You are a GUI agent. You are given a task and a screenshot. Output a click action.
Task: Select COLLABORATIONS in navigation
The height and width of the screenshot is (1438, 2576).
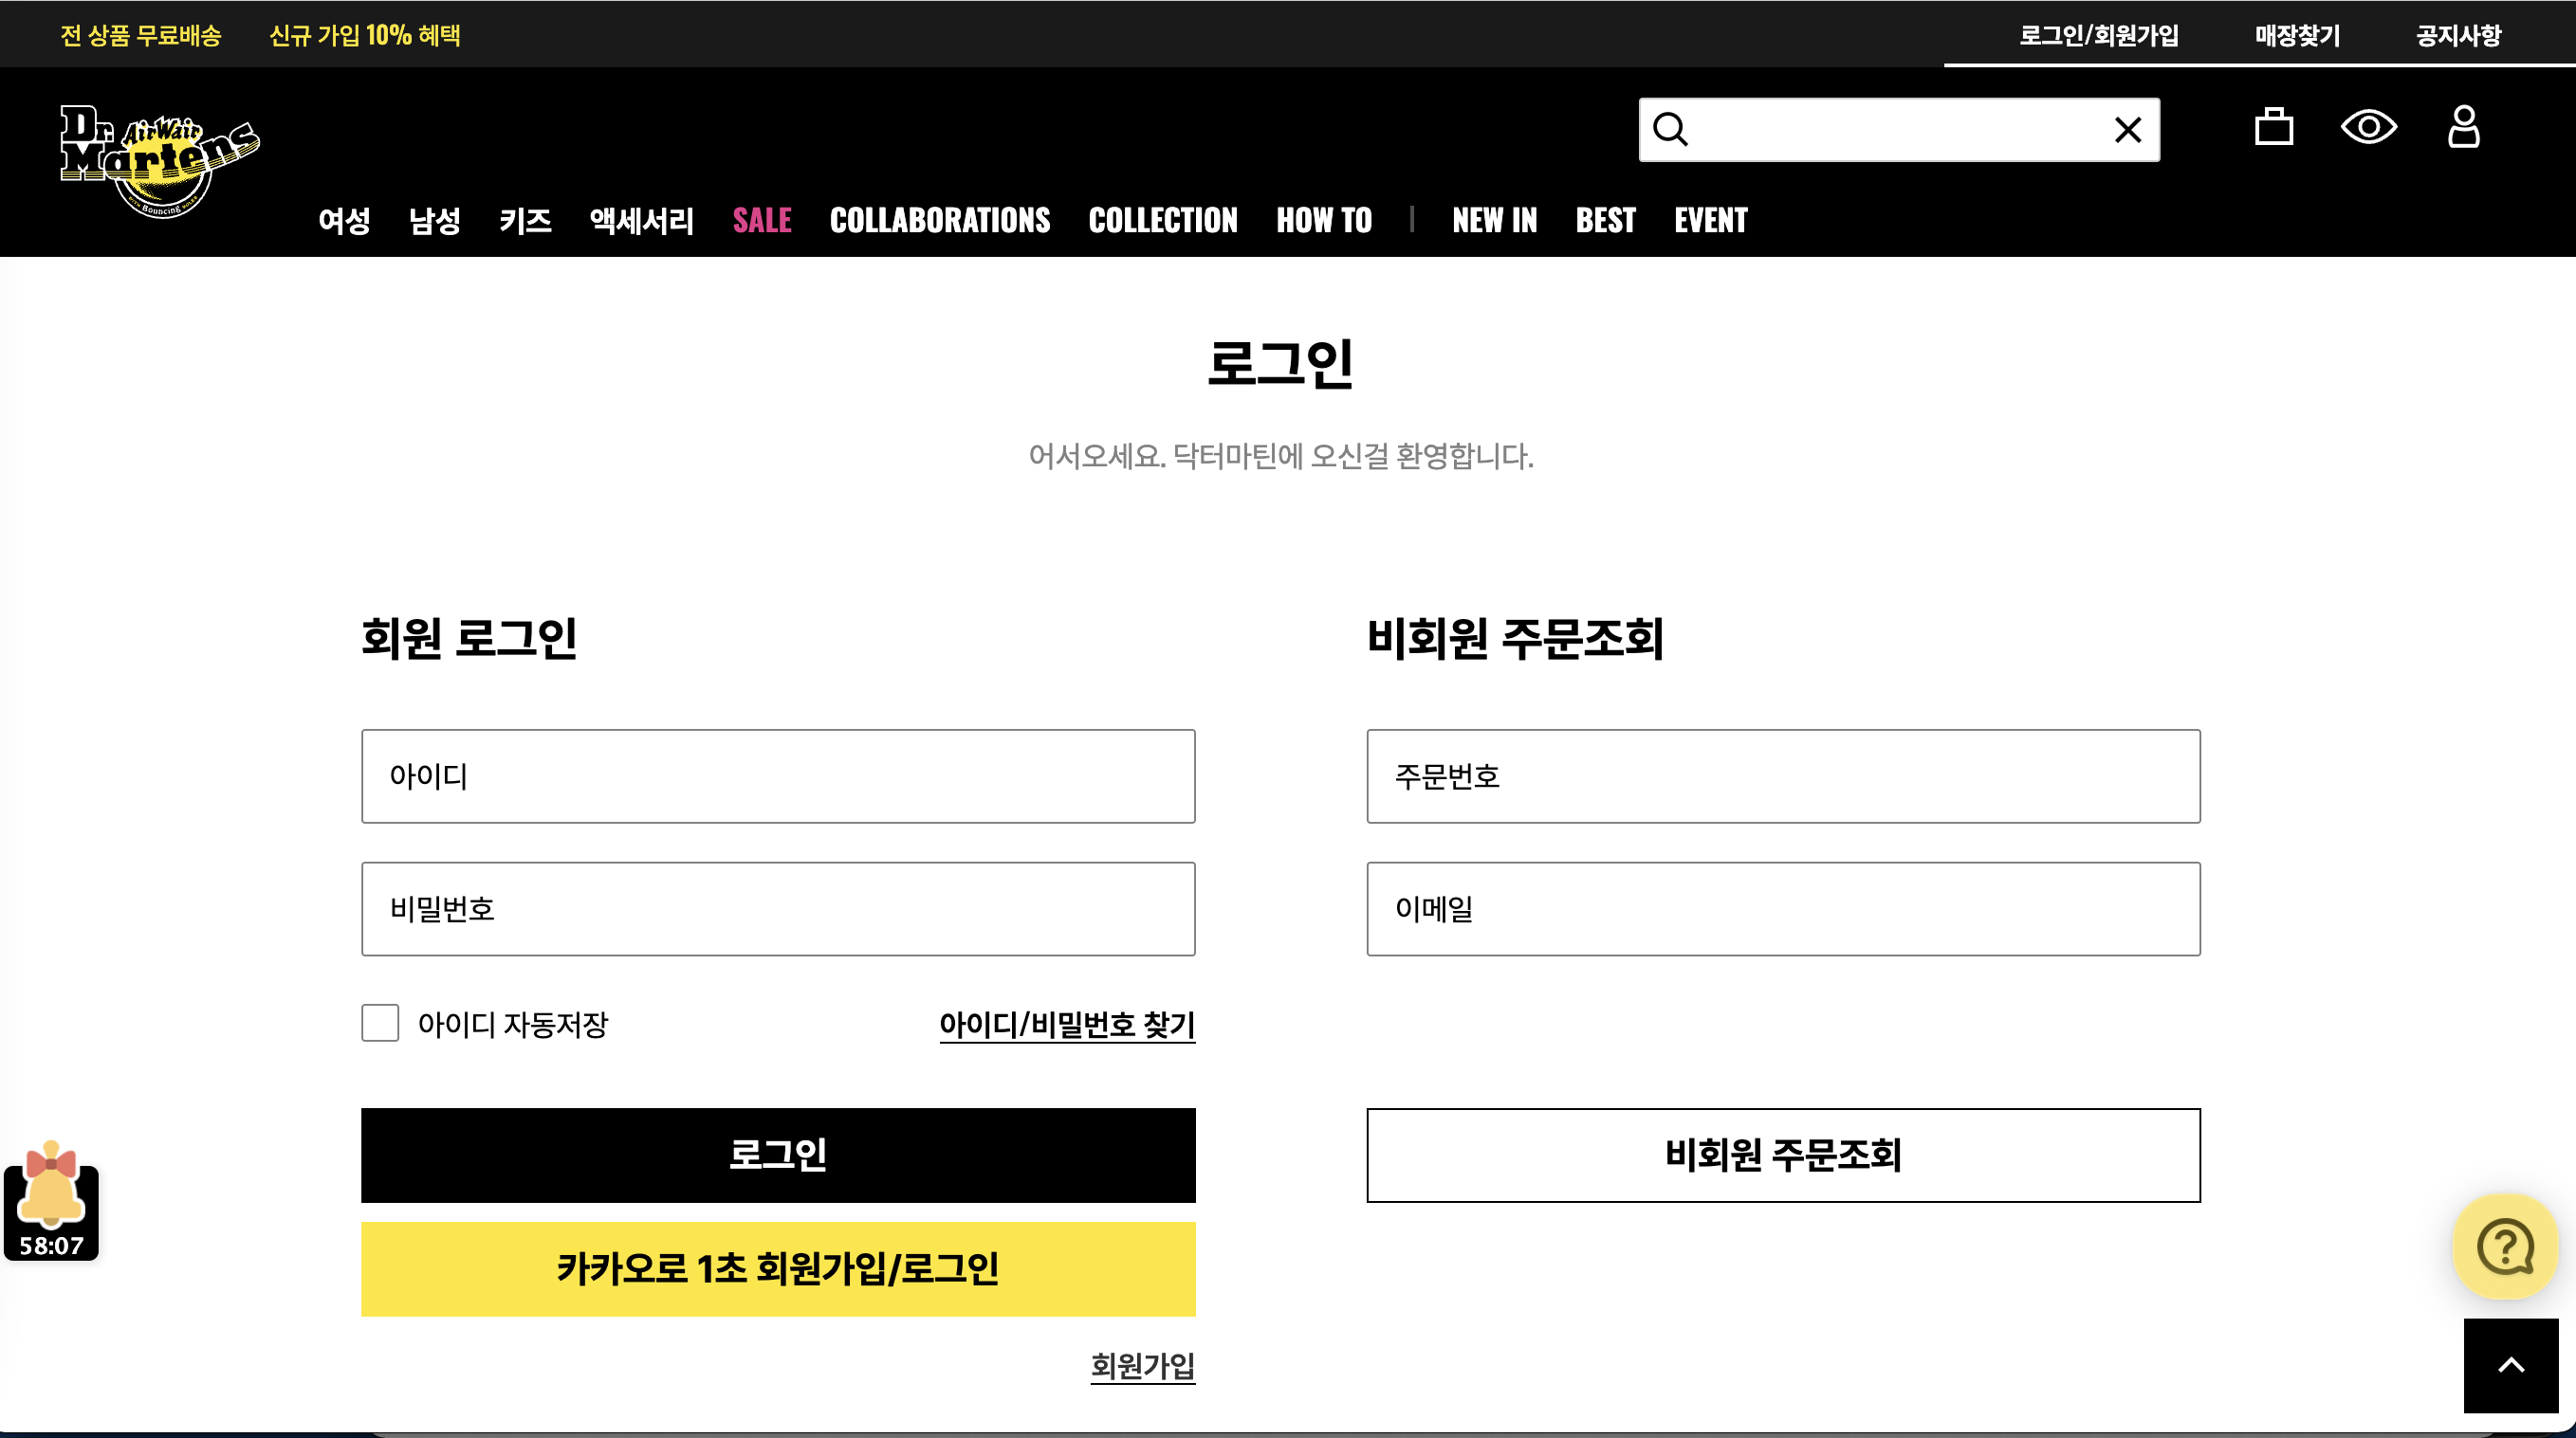pos(939,220)
